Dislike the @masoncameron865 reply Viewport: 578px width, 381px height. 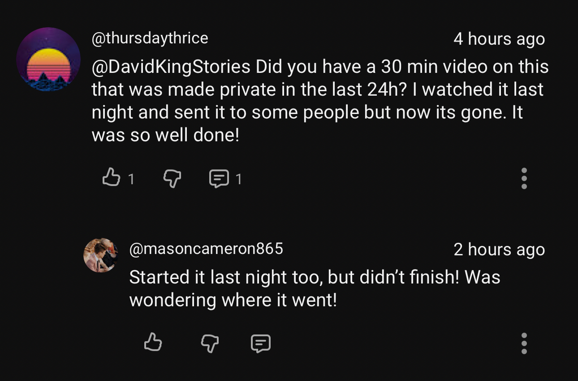coord(210,343)
